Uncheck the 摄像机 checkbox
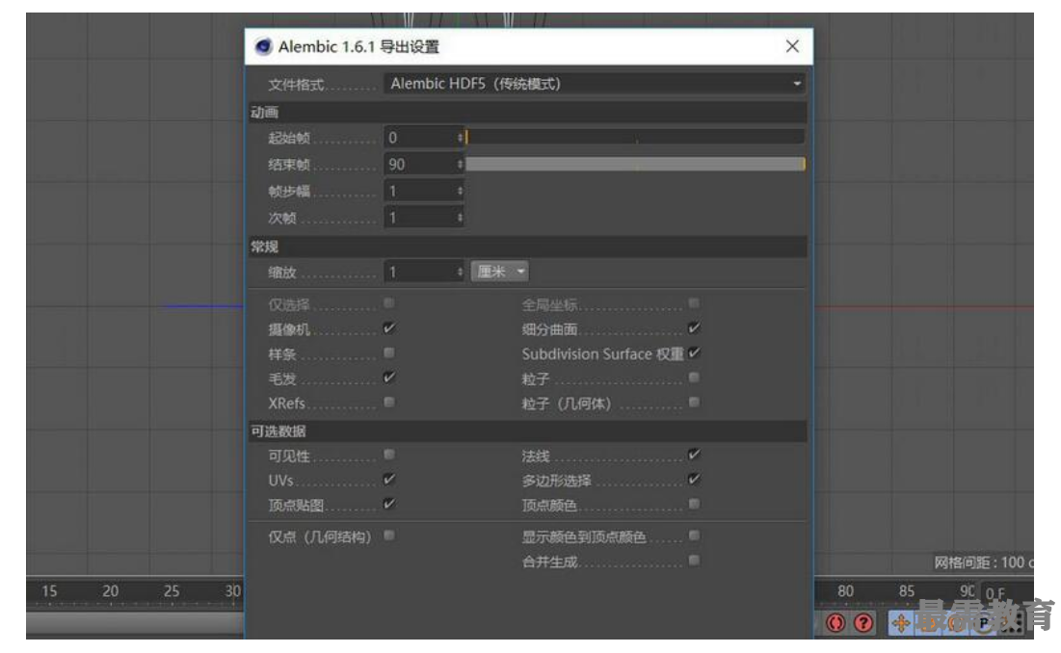The width and height of the screenshot is (1061, 653). coord(389,327)
